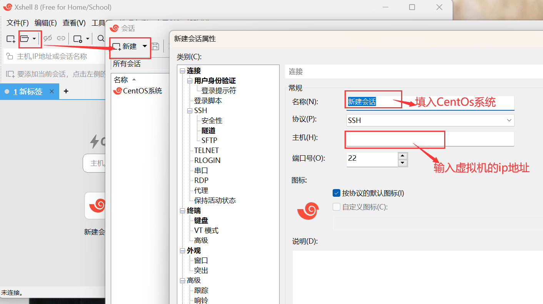Select 键盘 under 终端
Viewport: 543px width, 304px height.
201,221
